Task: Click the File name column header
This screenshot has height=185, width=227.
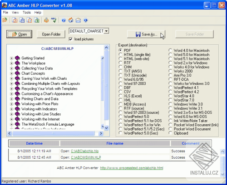Action: click(115, 143)
